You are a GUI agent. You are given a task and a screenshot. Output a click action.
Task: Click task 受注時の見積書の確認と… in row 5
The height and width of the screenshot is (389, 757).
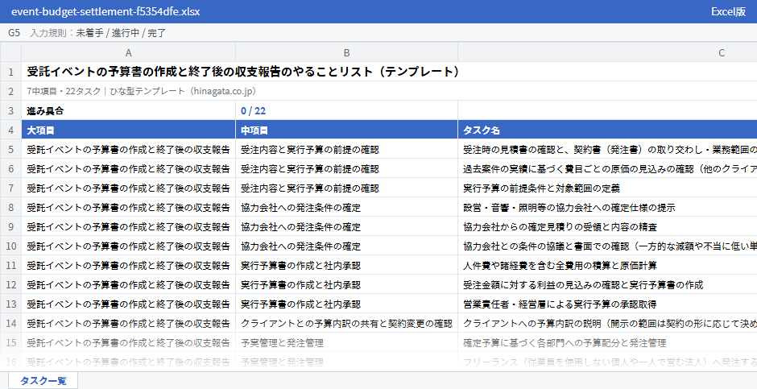click(x=607, y=149)
